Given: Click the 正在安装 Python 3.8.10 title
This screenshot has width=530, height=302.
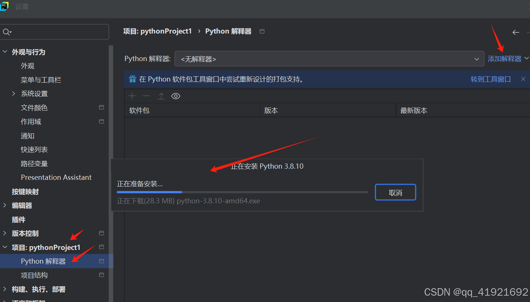Looking at the screenshot, I should point(267,166).
